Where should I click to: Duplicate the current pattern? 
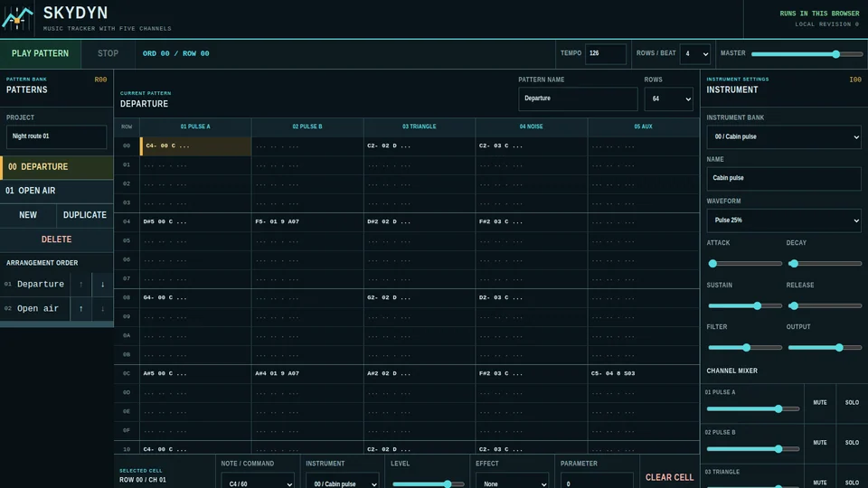(85, 215)
